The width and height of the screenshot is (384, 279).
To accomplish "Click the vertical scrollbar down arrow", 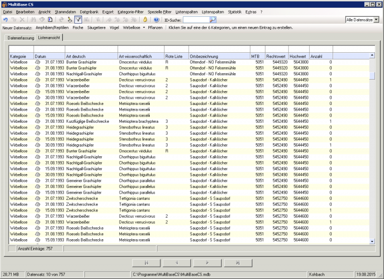I will 372,241.
